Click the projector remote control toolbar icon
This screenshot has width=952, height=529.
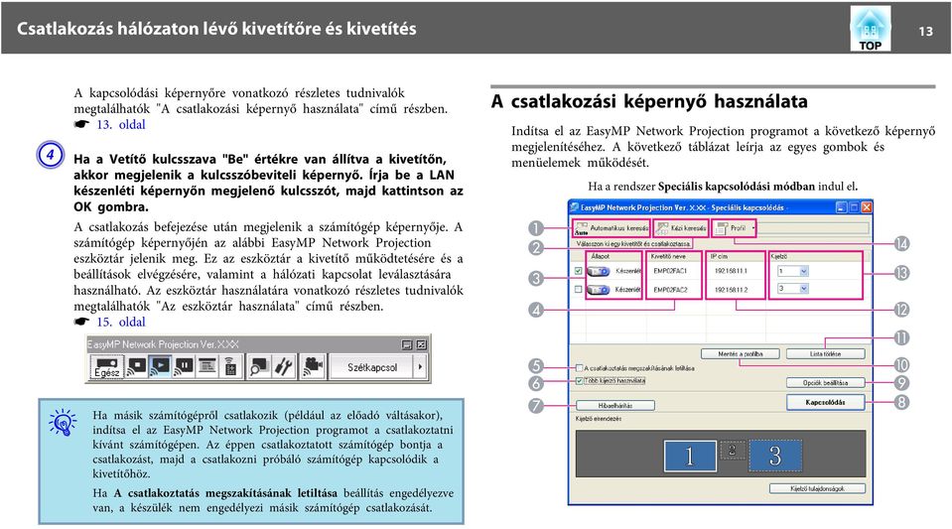coord(230,366)
